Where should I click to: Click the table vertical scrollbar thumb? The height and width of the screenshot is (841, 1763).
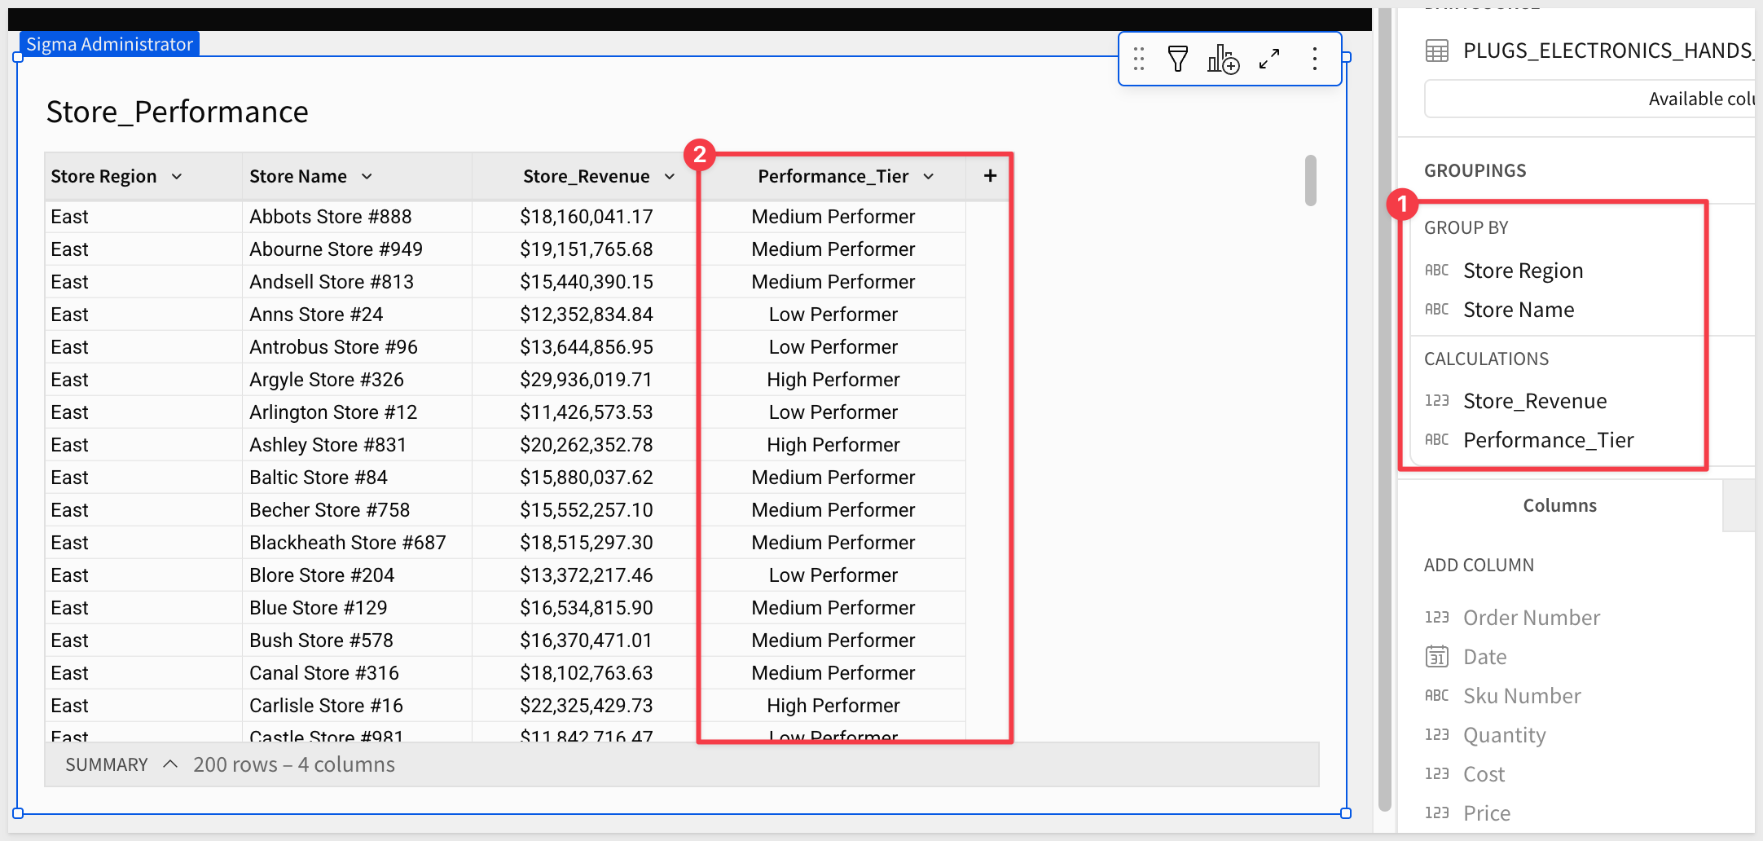click(x=1310, y=181)
